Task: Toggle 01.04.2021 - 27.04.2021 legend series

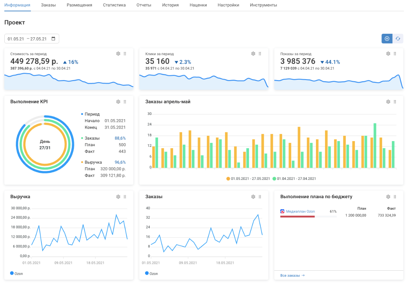Action: [294, 178]
